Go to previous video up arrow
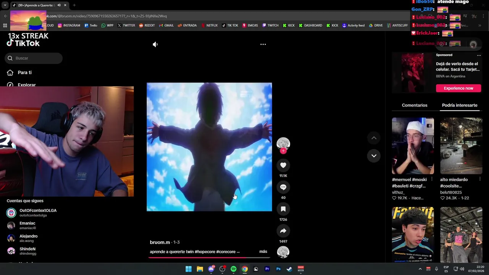 click(x=374, y=138)
